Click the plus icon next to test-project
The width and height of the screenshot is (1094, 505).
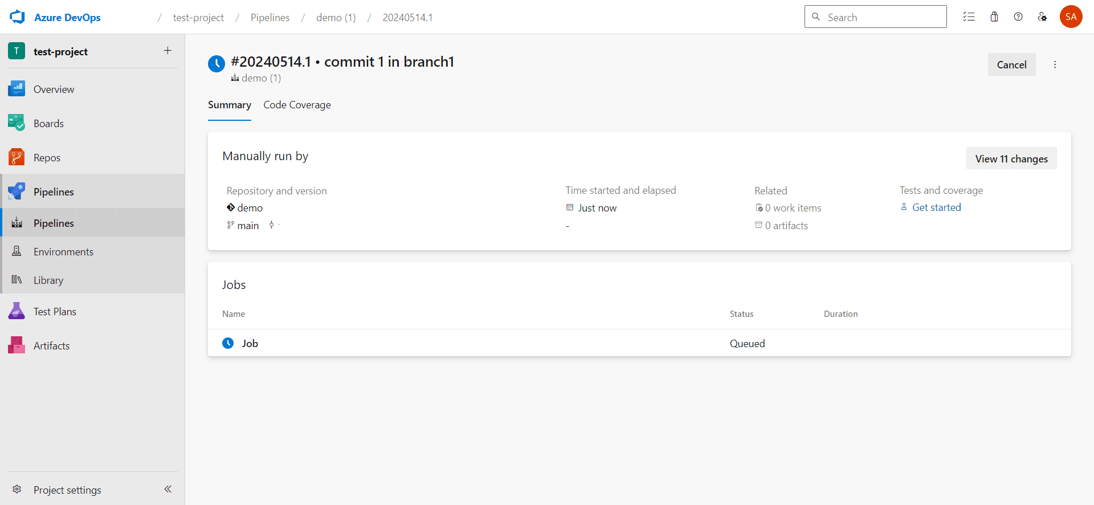coord(168,51)
